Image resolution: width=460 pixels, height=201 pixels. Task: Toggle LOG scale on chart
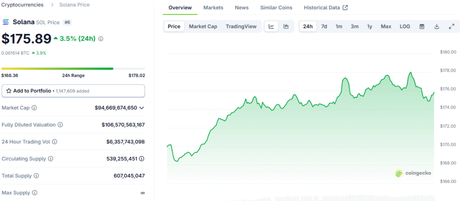[x=405, y=27]
